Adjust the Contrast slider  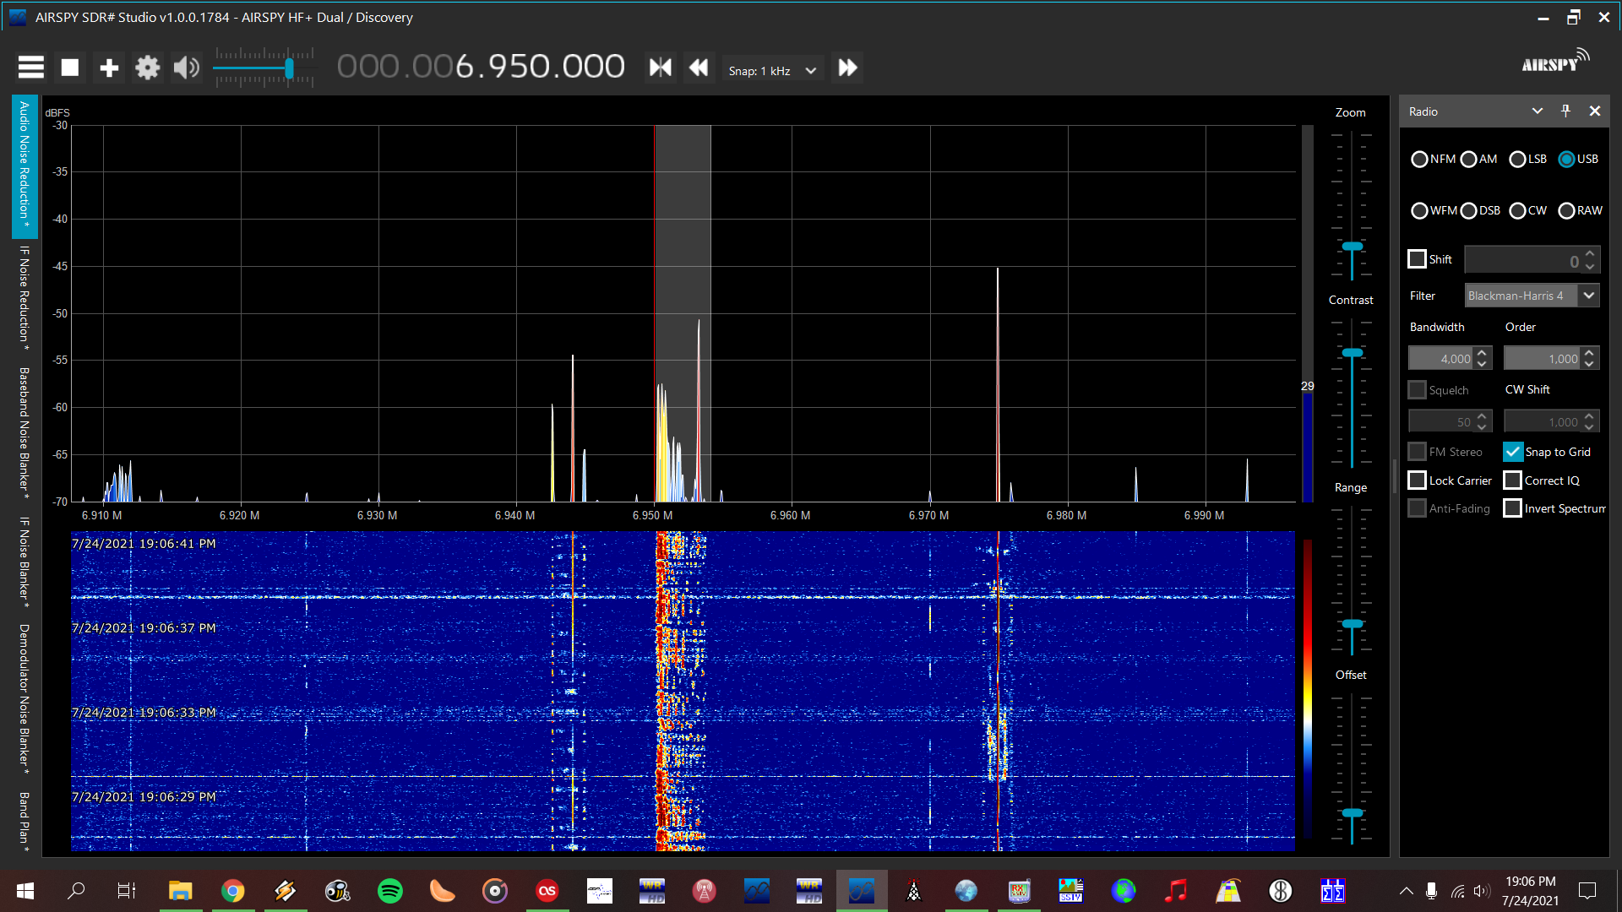point(1353,353)
